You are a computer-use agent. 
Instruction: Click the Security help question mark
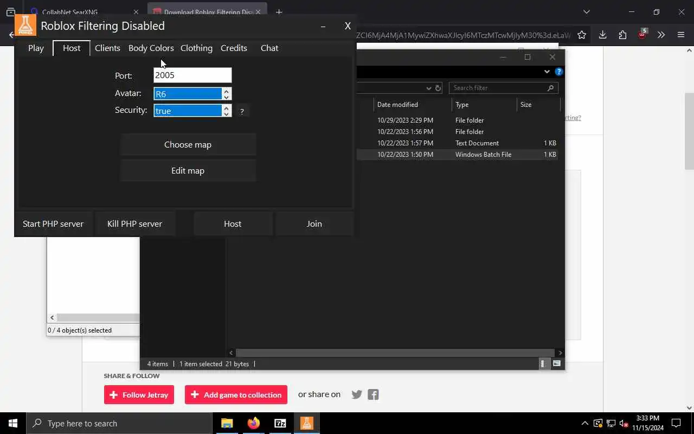click(242, 111)
